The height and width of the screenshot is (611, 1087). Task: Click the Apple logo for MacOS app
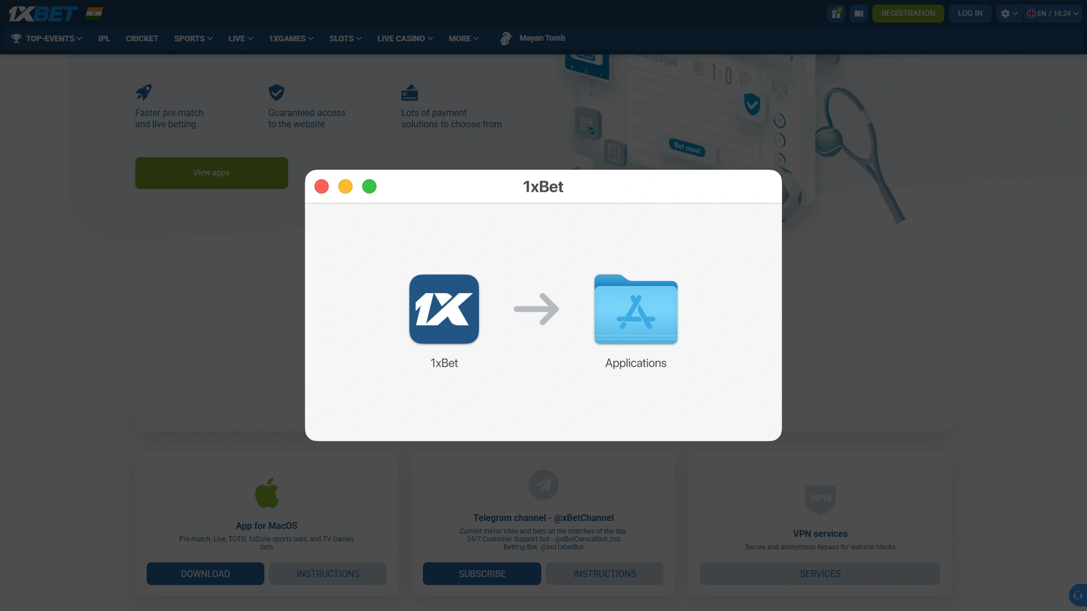(267, 492)
